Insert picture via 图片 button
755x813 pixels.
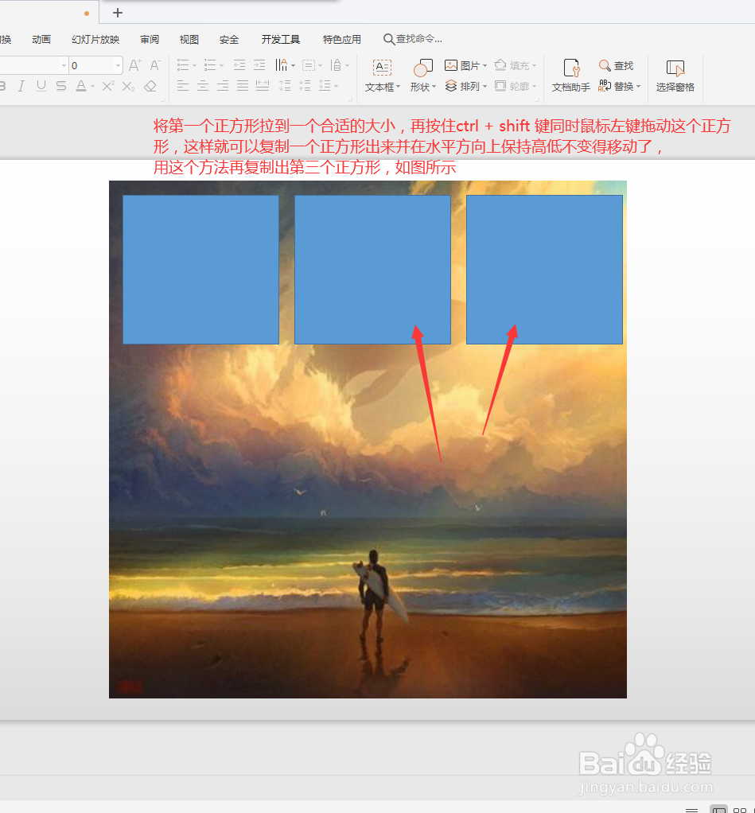click(x=465, y=66)
